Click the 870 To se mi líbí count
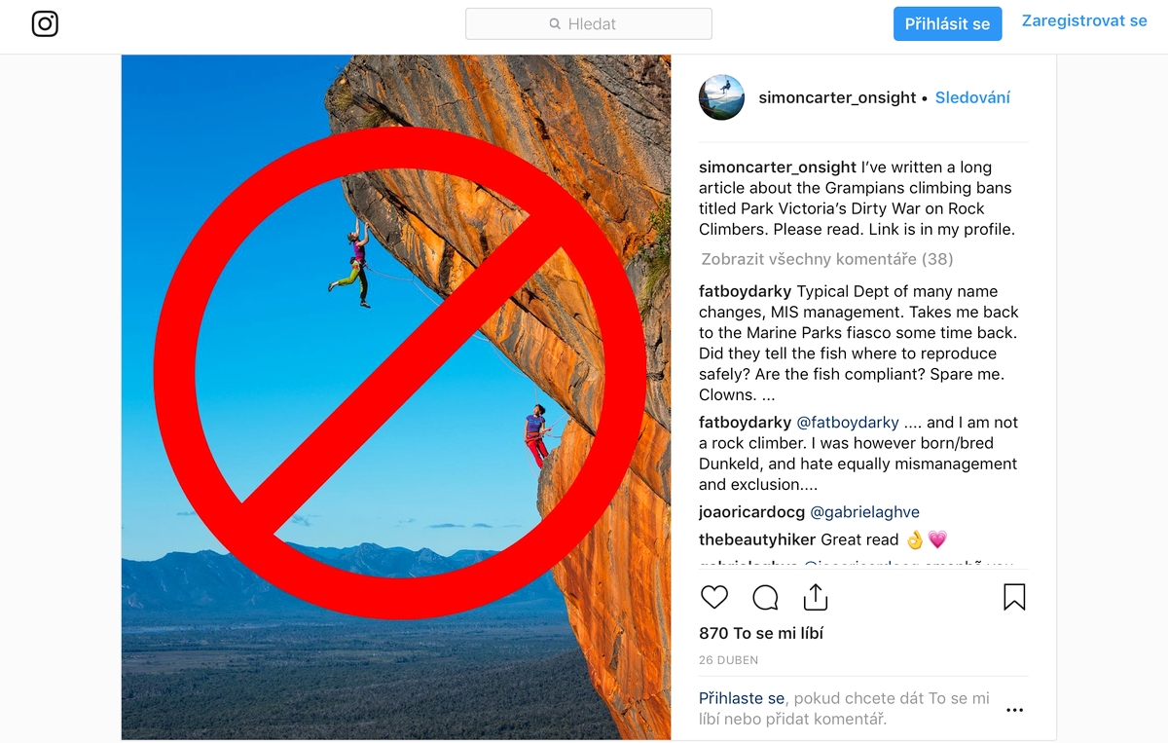This screenshot has width=1168, height=743. click(x=761, y=633)
